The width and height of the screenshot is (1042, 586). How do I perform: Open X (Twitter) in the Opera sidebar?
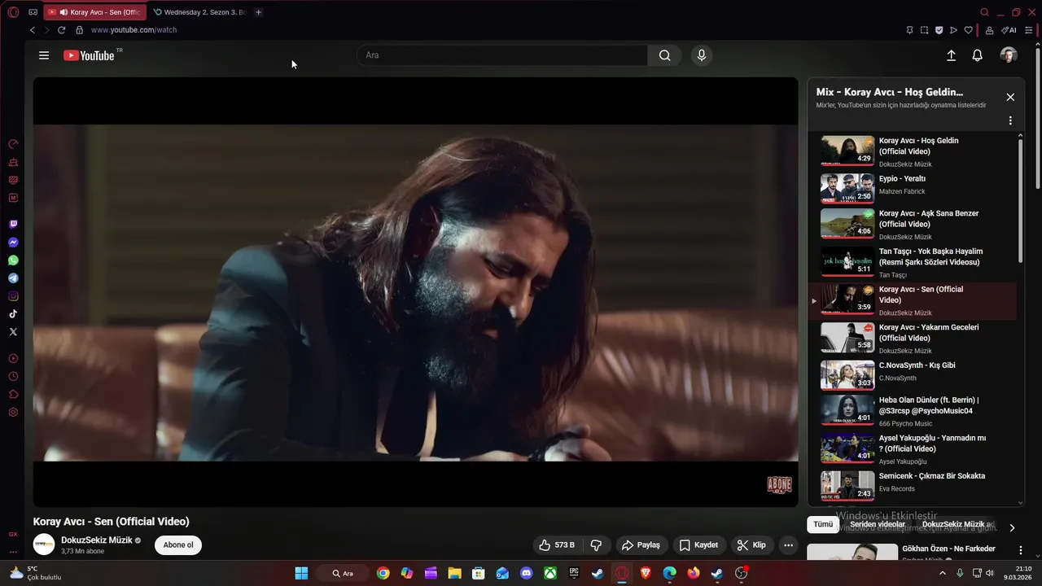pyautogui.click(x=13, y=332)
